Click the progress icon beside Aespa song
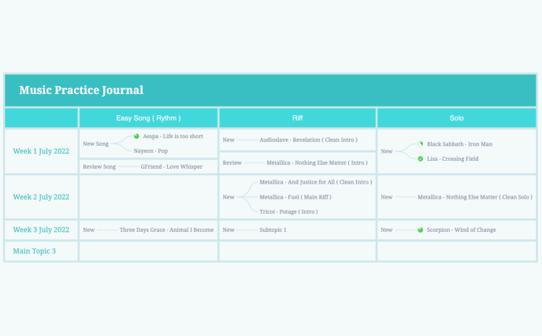Viewport: 542px width, 336px height. tap(136, 136)
